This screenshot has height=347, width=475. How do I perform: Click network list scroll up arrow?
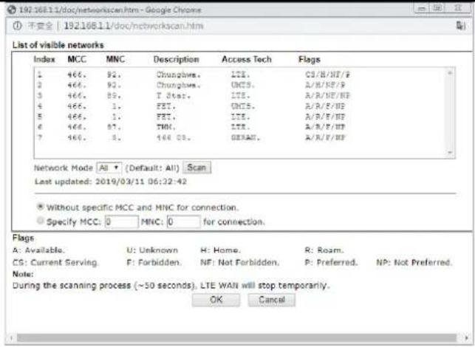[450, 72]
